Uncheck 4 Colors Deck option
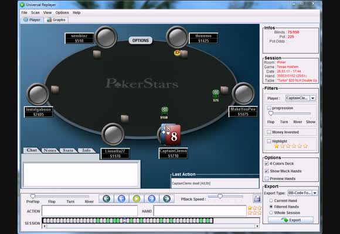The image size is (340, 234). [x=267, y=164]
